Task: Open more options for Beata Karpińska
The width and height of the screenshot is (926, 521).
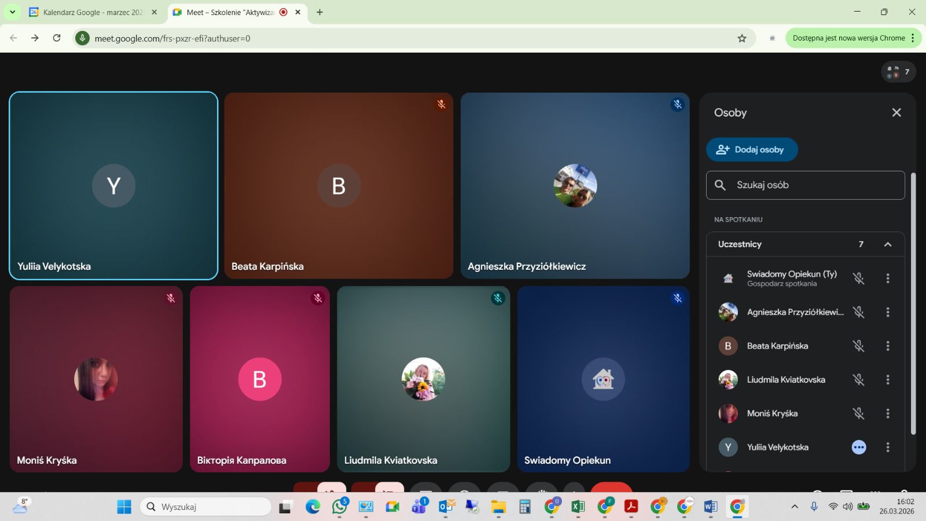Action: [x=887, y=346]
